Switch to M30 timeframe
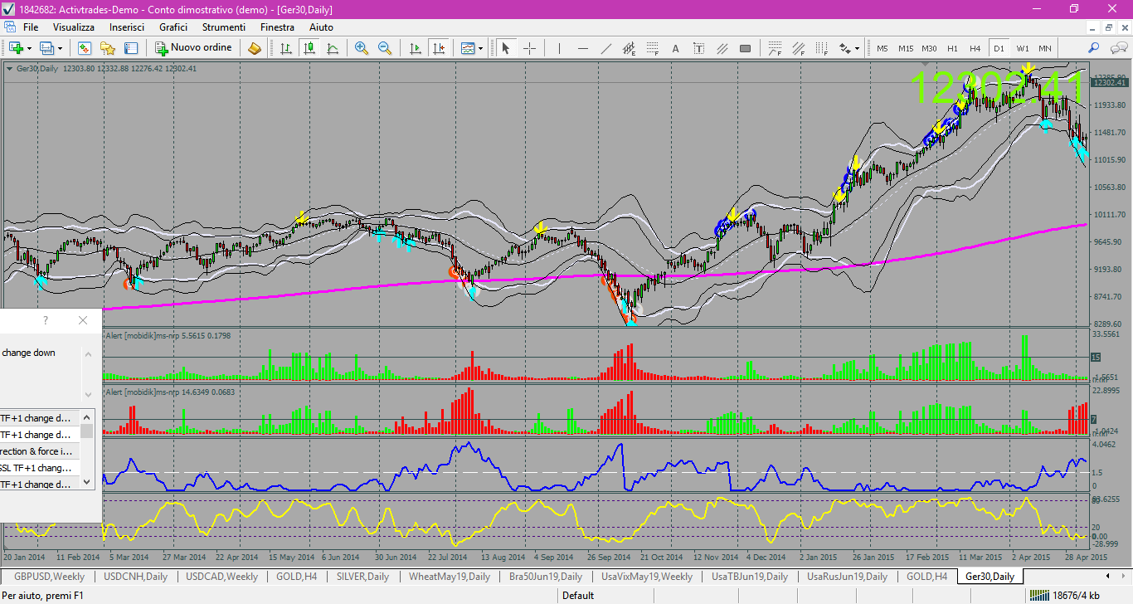This screenshot has width=1133, height=604. point(929,48)
